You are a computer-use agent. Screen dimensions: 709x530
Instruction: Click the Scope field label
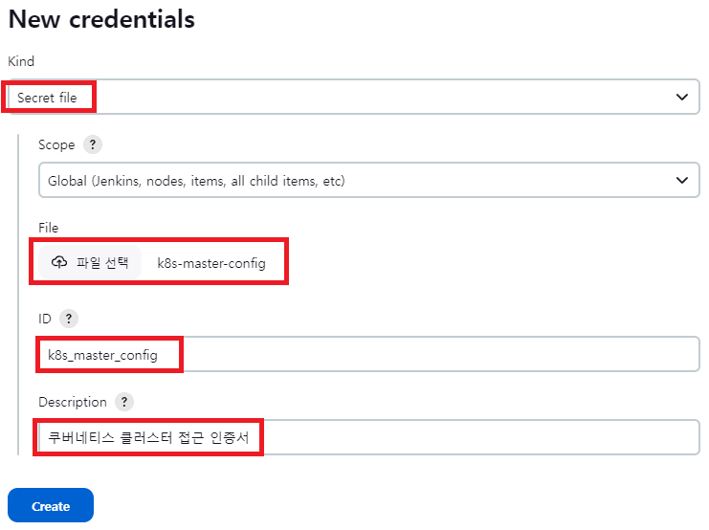tap(56, 144)
